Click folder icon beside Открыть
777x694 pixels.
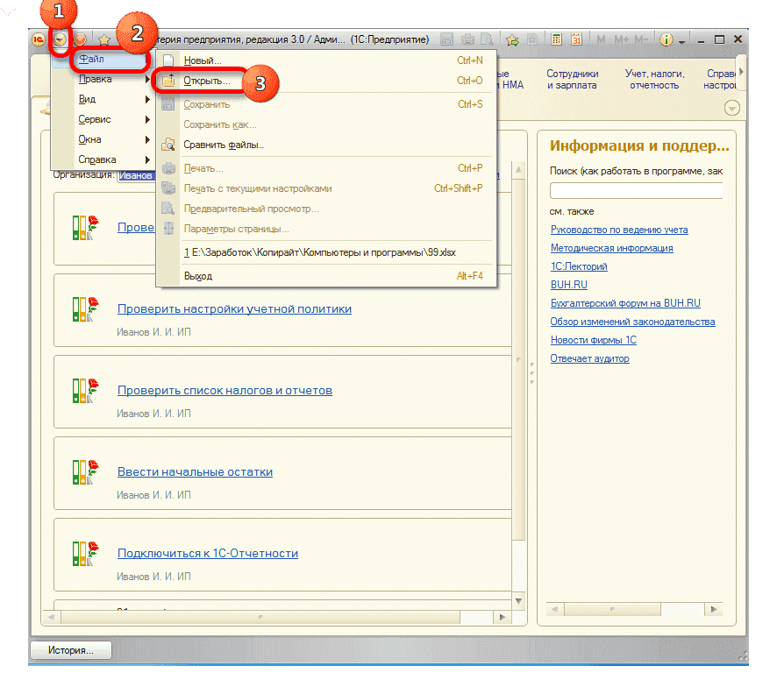click(x=168, y=81)
